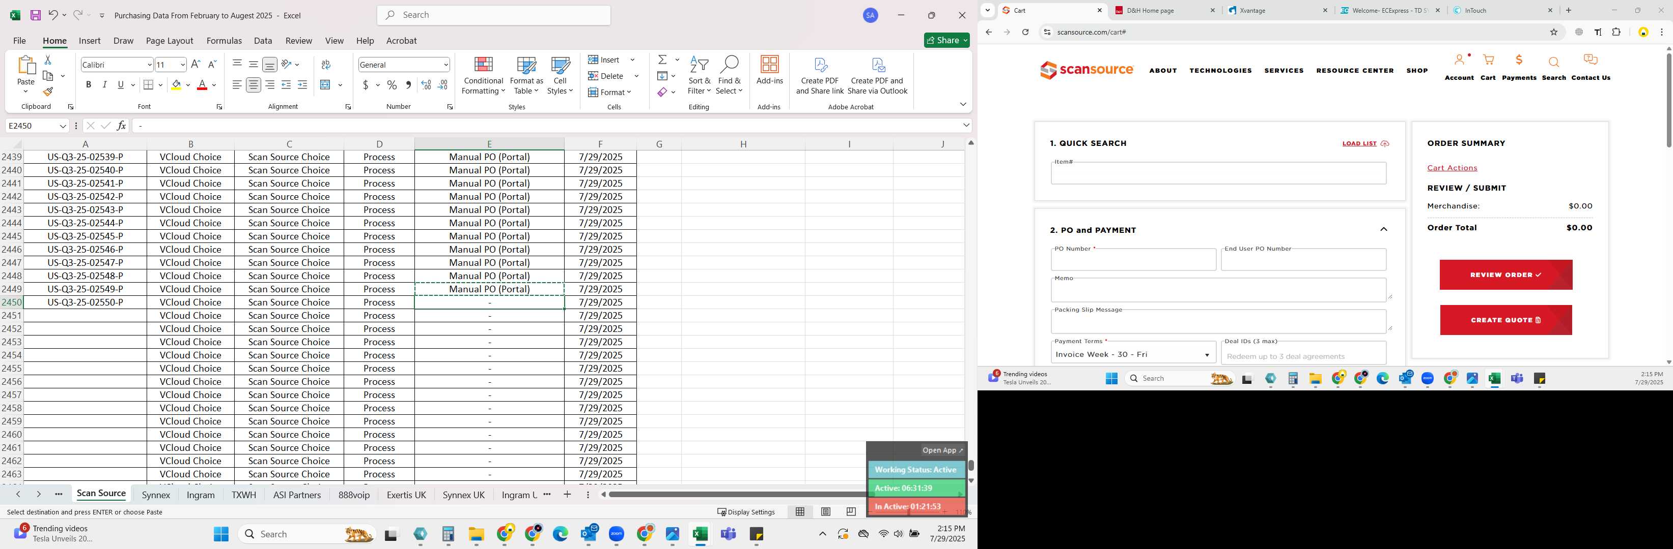
Task: Bookmark this page with star icon
Action: pos(1554,32)
